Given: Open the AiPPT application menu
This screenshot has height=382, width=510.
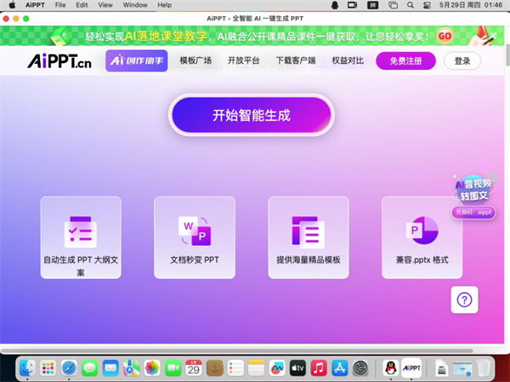Looking at the screenshot, I should pos(35,5).
